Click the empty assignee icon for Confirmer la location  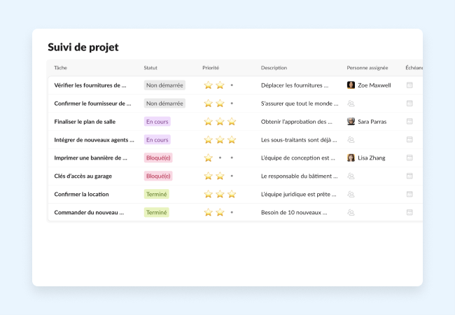click(x=351, y=195)
